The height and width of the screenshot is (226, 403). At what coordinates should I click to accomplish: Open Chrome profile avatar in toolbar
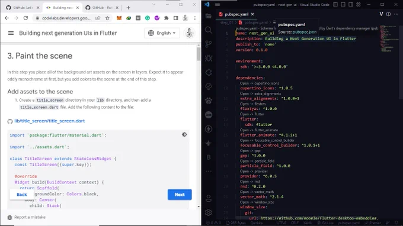[185, 18]
